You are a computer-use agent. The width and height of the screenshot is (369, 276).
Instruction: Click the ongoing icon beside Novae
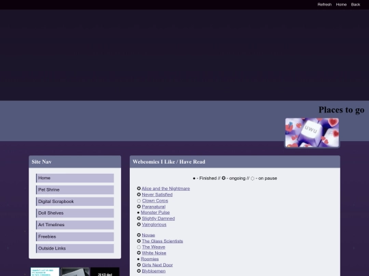click(x=139, y=235)
